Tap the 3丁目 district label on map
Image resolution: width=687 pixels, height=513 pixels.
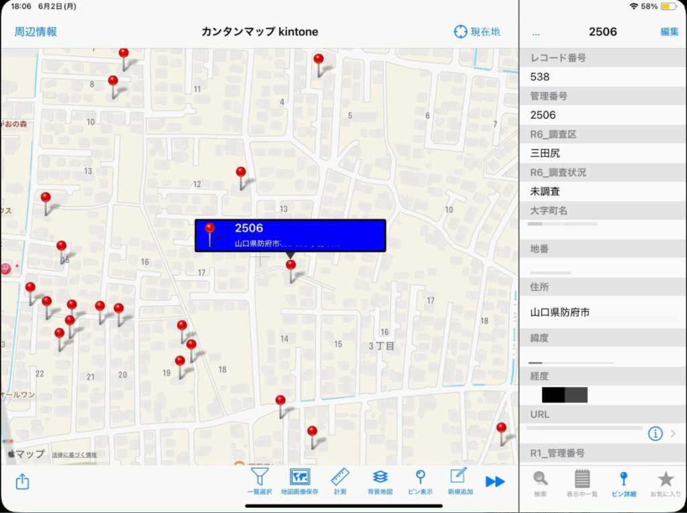(x=381, y=346)
